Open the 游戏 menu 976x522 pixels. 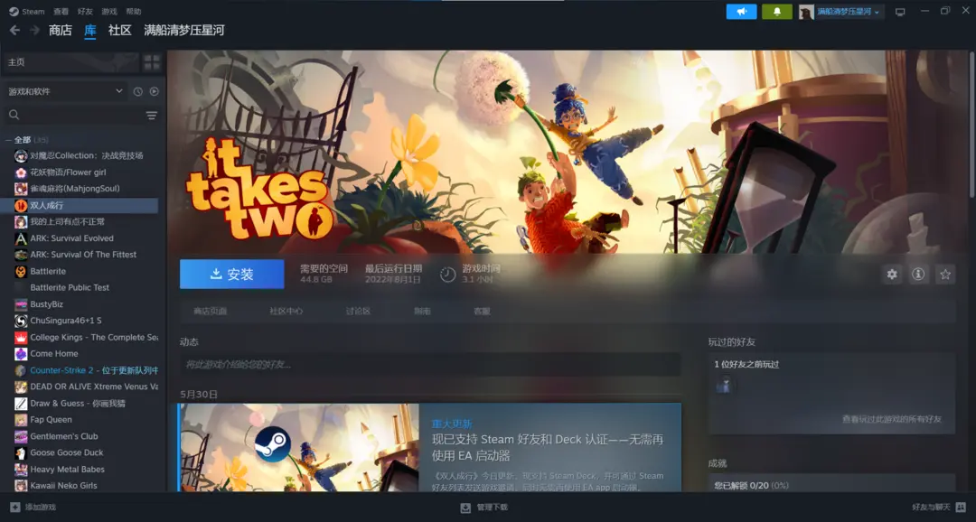coord(109,11)
